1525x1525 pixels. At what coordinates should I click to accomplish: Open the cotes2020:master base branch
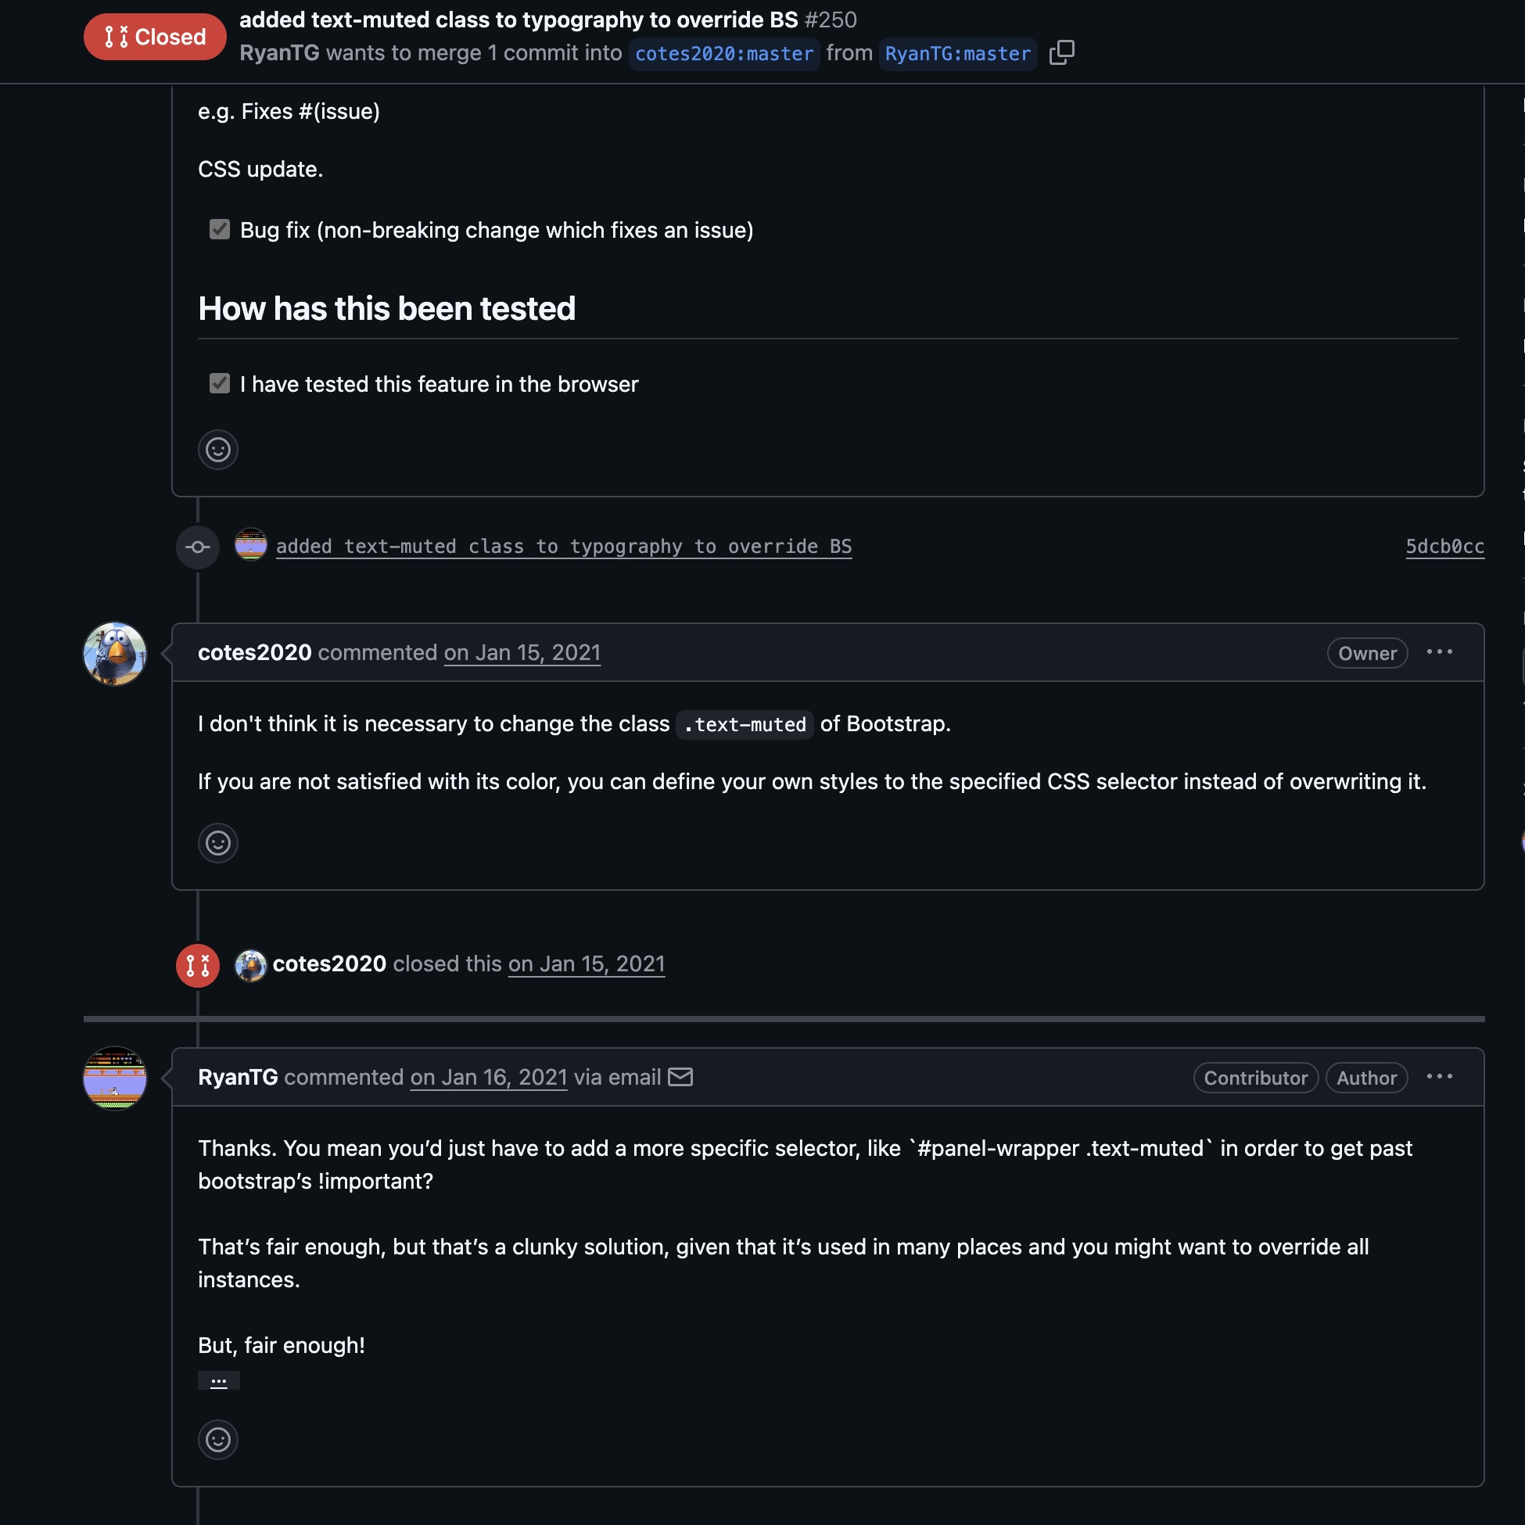pos(724,54)
